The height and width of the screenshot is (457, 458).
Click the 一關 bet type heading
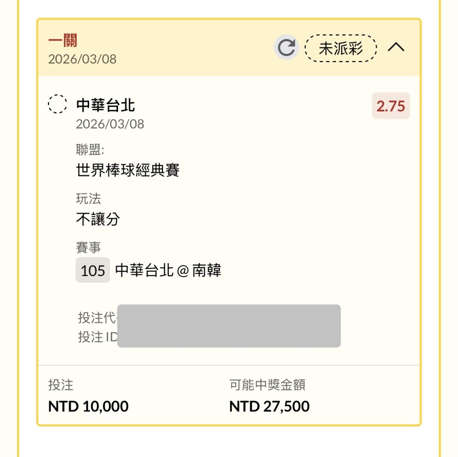tap(63, 42)
